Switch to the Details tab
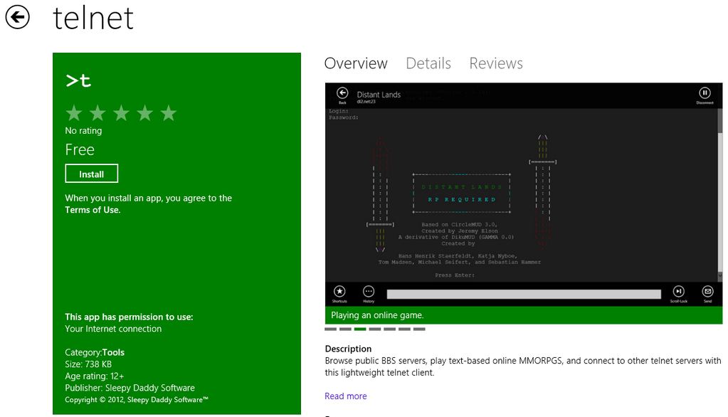728x417 pixels. click(428, 63)
